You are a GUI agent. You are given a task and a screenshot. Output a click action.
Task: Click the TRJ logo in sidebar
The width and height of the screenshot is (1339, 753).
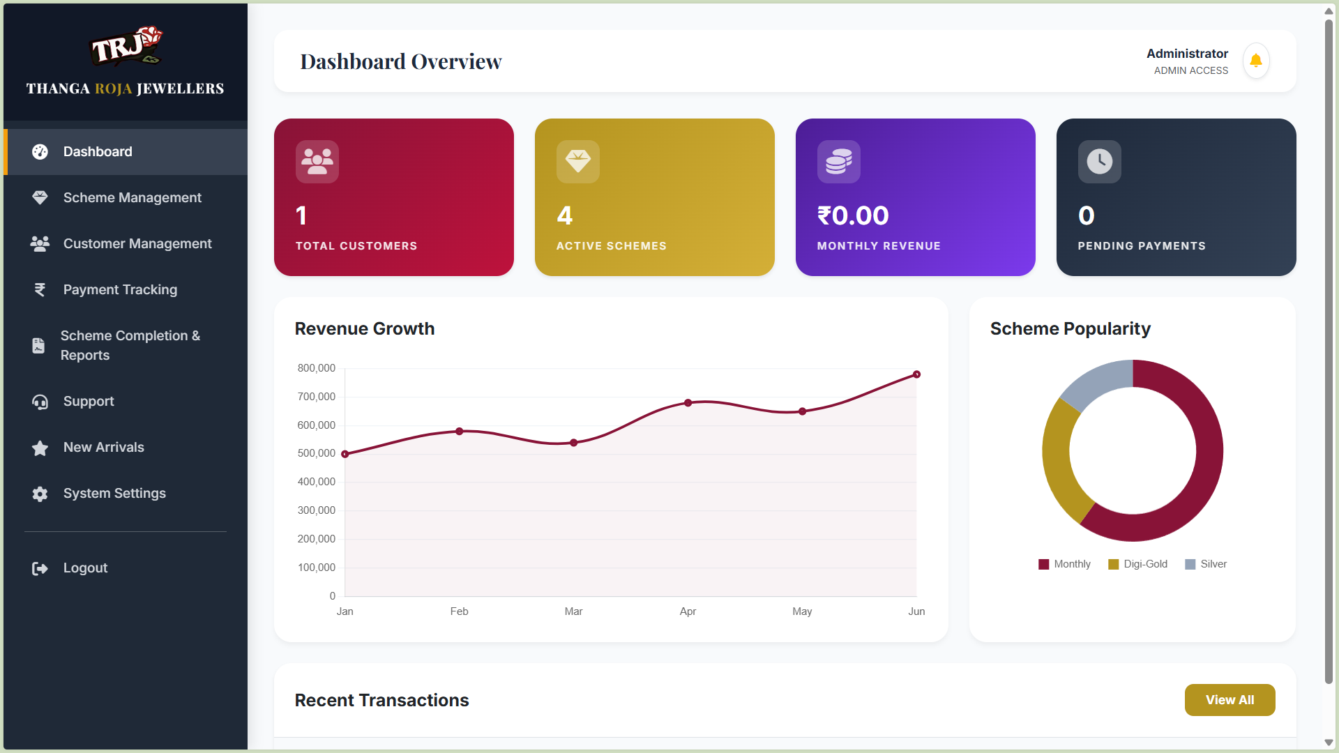[126, 47]
